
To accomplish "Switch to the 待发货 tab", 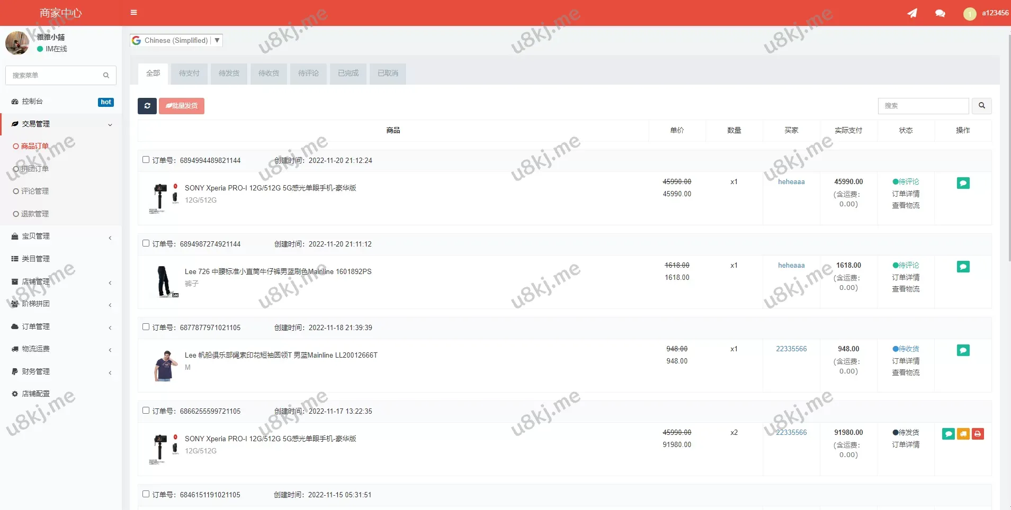I will (229, 74).
